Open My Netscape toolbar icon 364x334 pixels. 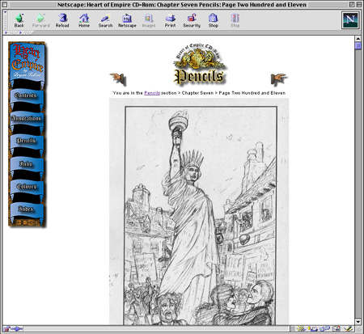point(127,20)
